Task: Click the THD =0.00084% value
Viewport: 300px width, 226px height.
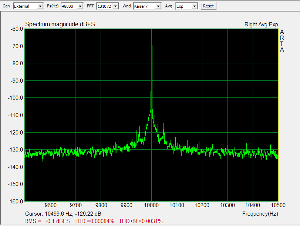Action: pos(94,221)
